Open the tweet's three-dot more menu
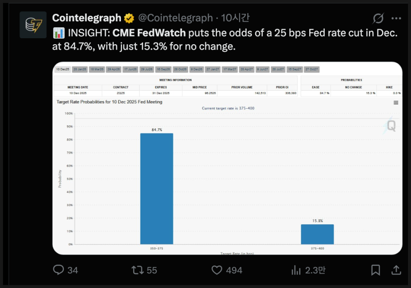This screenshot has height=288, width=411. coord(396,18)
